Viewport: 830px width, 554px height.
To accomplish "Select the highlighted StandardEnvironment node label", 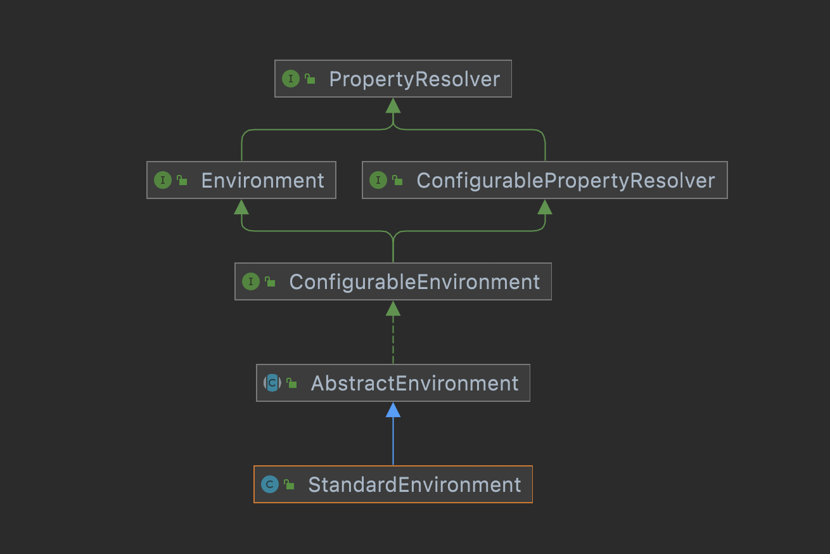I will point(414,485).
